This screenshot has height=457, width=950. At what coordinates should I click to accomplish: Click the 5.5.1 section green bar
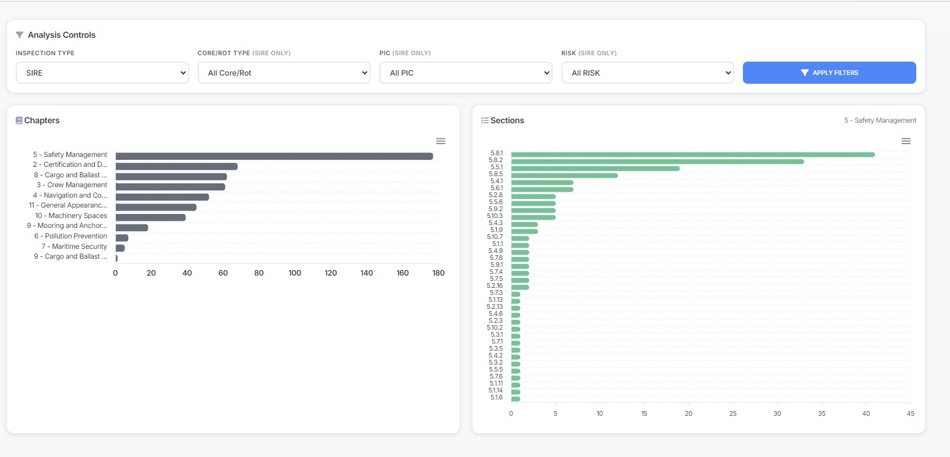pyautogui.click(x=595, y=169)
